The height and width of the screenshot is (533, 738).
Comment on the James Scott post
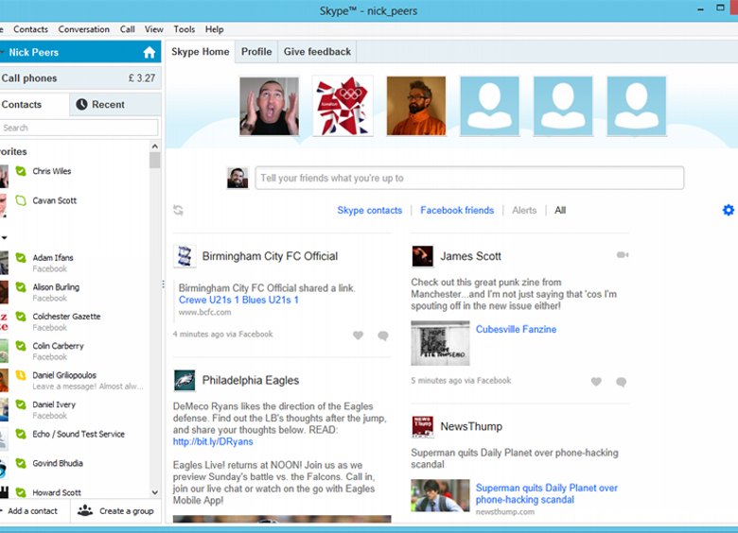point(621,382)
